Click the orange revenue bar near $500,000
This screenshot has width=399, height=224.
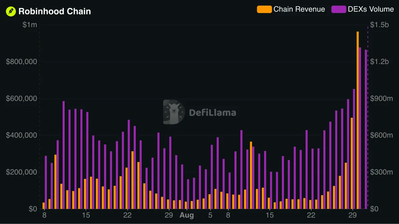[351, 163]
